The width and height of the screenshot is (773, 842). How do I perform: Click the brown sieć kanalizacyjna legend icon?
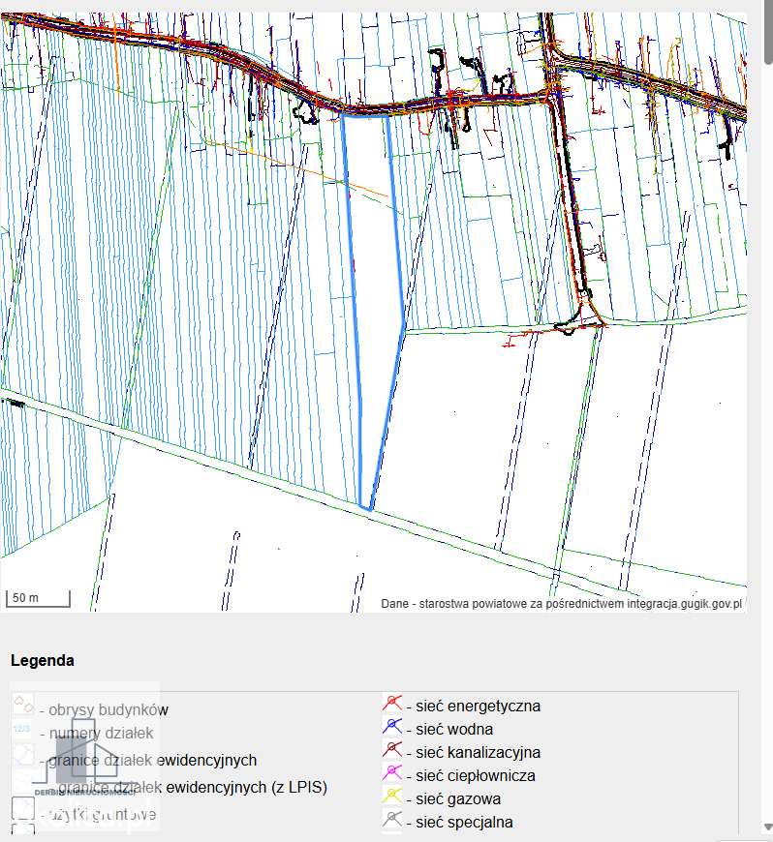point(392,750)
